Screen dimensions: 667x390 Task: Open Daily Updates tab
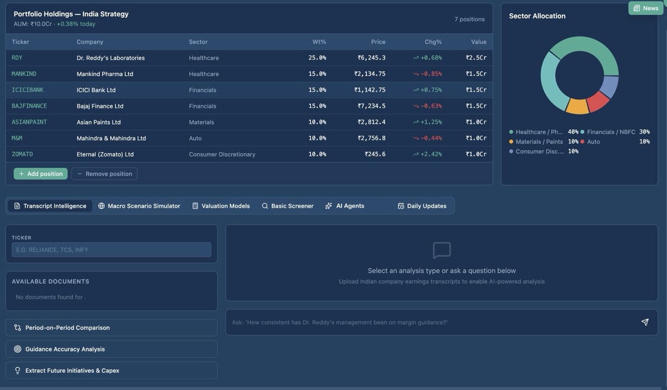pos(422,206)
